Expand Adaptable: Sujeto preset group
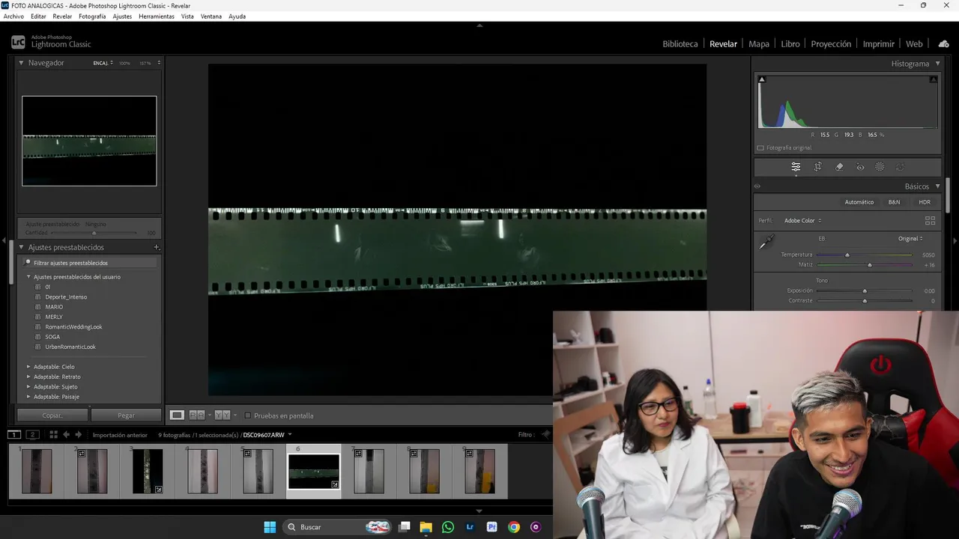This screenshot has height=539, width=959. (x=28, y=387)
